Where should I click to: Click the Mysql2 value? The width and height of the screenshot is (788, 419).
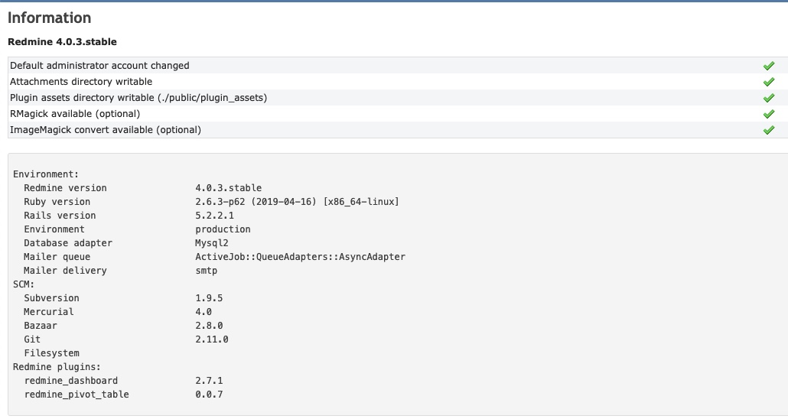(x=212, y=243)
